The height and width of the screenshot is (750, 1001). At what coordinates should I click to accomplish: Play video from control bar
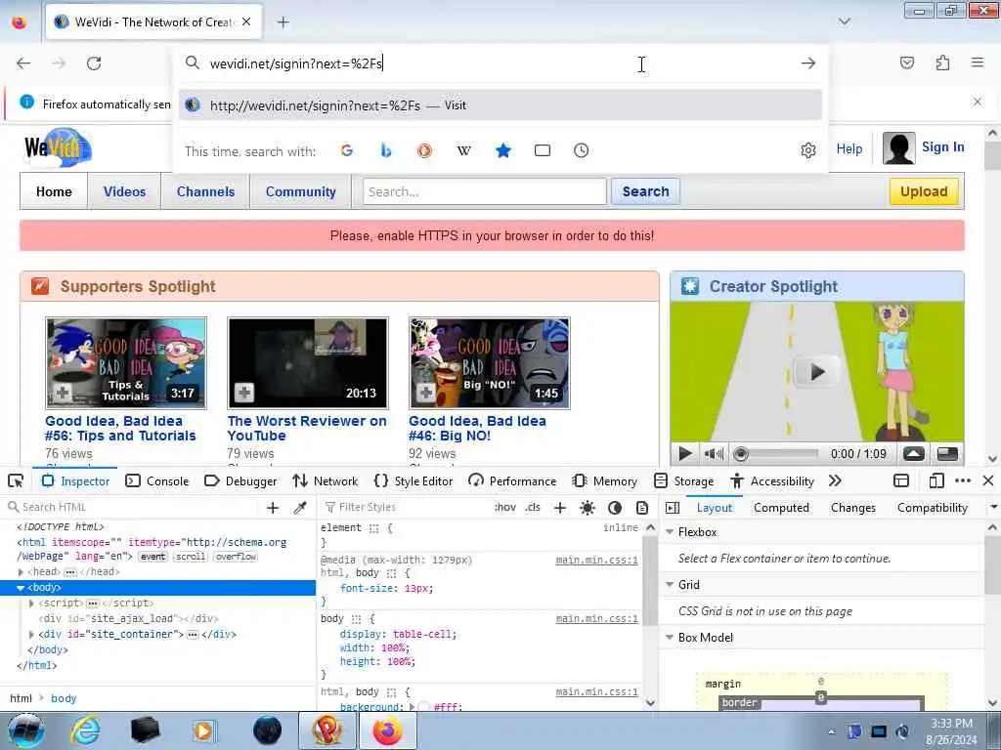pos(685,454)
